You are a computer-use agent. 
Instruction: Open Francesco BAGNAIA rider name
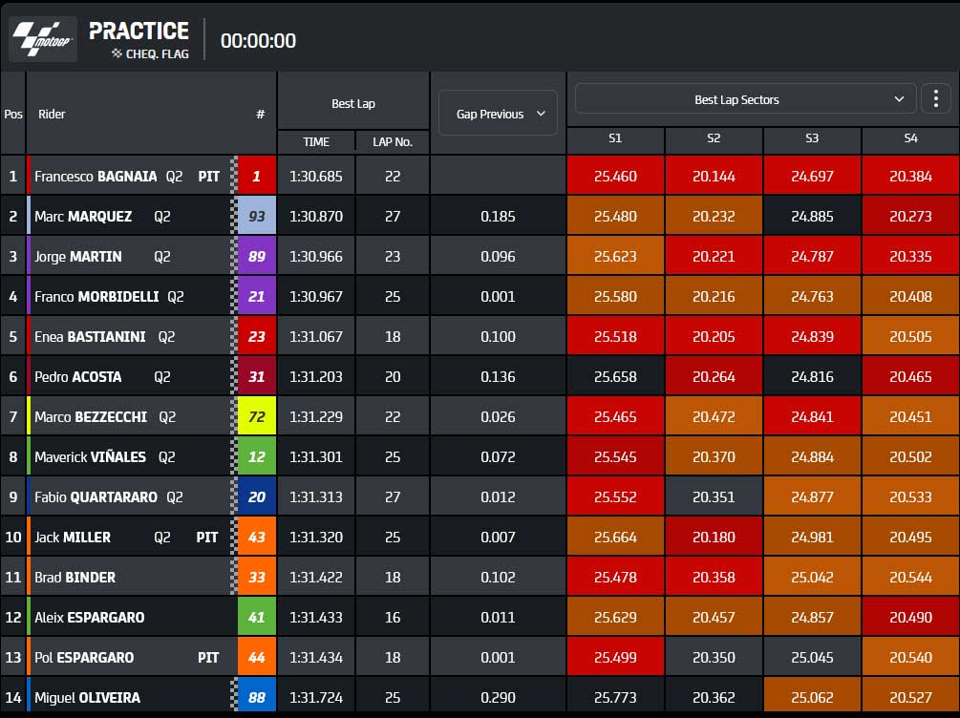tap(96, 177)
